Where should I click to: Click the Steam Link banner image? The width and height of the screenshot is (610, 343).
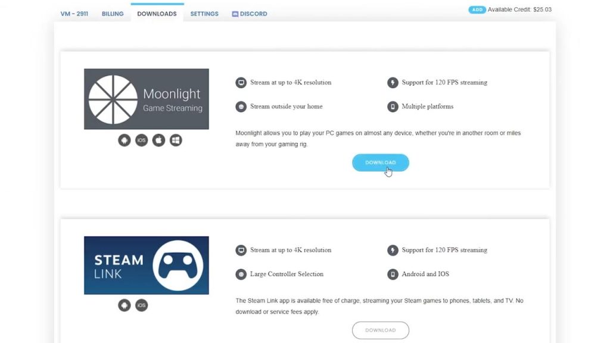pos(147,265)
